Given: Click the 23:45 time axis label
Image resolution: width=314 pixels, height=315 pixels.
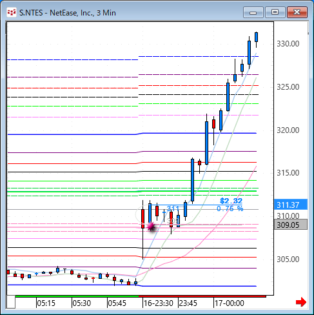Looking at the screenshot, I should (x=188, y=303).
